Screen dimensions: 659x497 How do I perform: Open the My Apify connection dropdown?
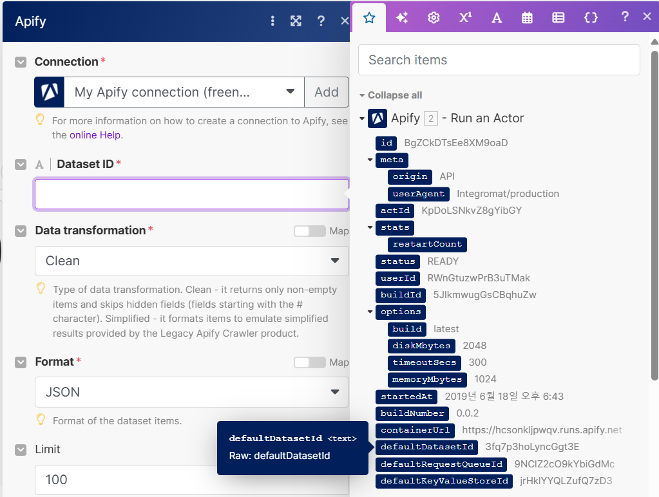(184, 92)
